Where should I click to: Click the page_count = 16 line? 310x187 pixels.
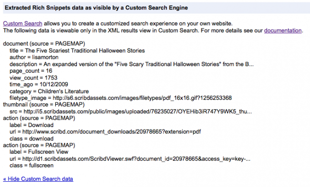click(31, 71)
